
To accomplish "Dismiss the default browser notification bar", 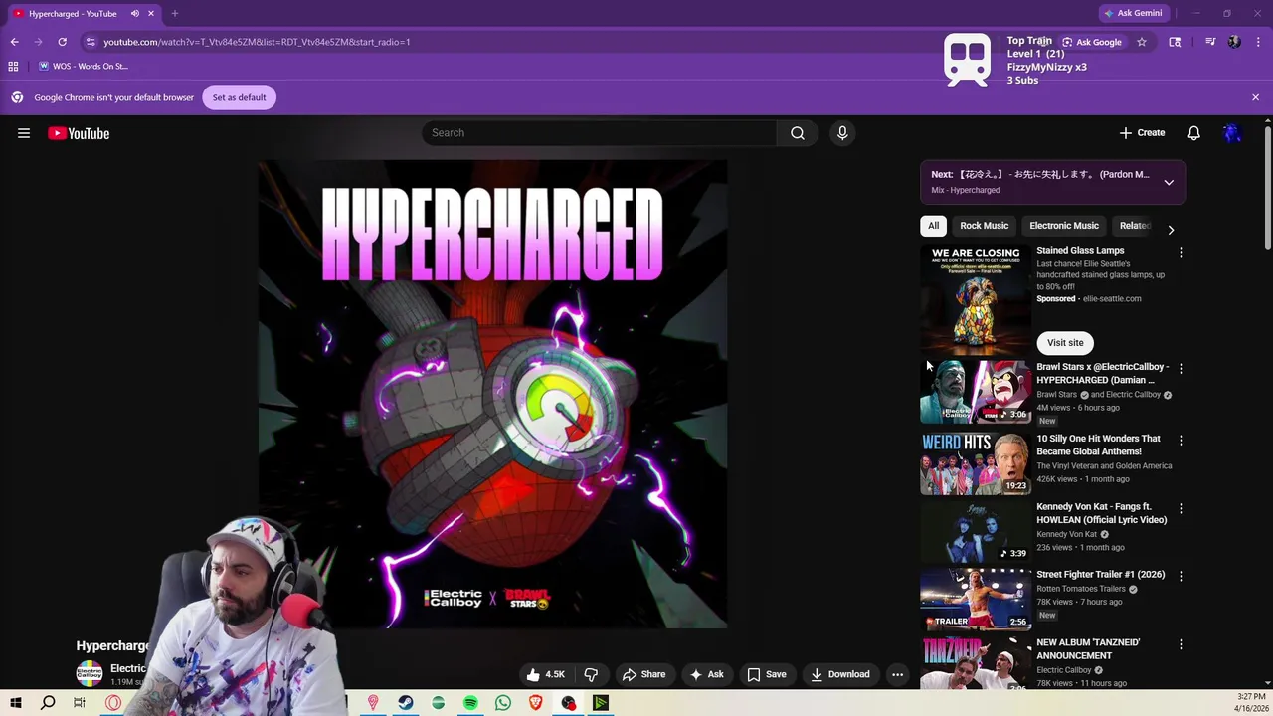I will [x=1255, y=97].
